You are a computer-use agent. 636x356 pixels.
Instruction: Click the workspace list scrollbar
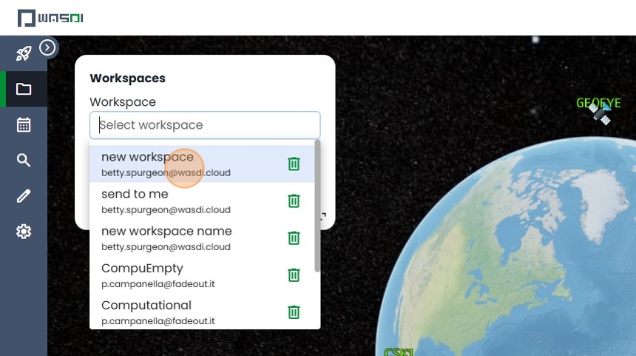pyautogui.click(x=317, y=206)
